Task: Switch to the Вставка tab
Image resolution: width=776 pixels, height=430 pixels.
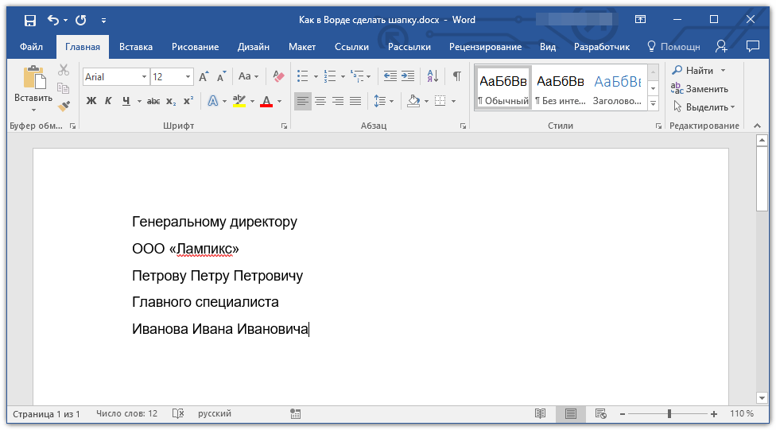Action: click(136, 47)
